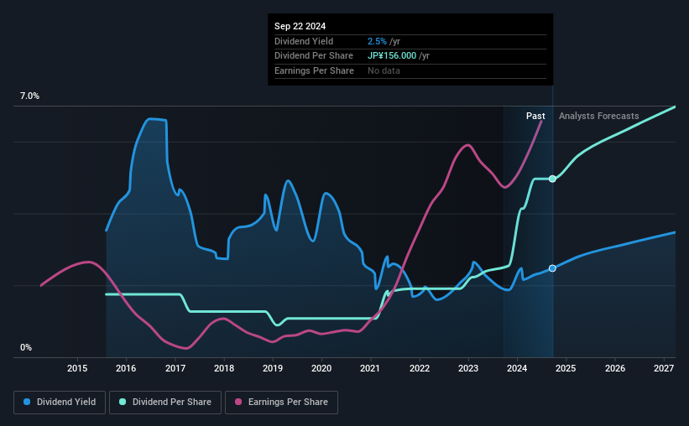Click the pink Earnings Per Share legend dot
Screen dimensions: 689x426
[x=238, y=402]
